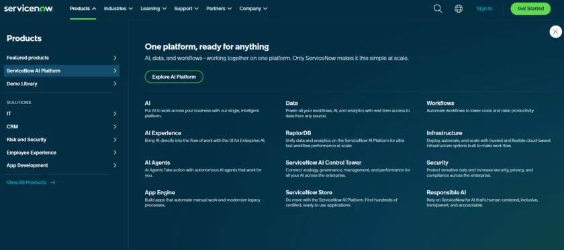Collapse the Products menu in navbar
The width and height of the screenshot is (564, 250).
[x=83, y=9]
